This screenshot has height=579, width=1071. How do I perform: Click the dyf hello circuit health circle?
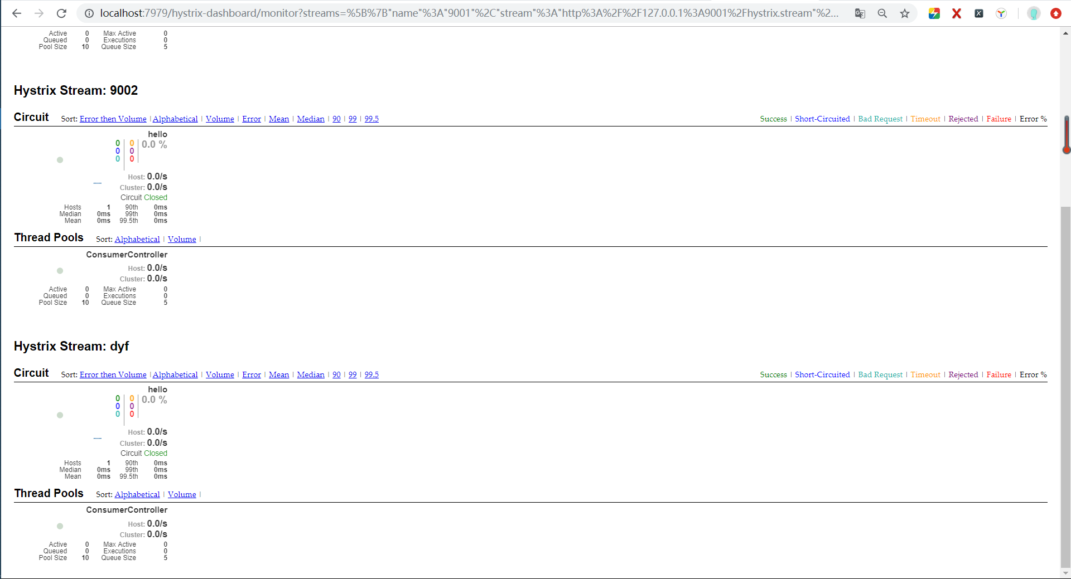click(60, 415)
